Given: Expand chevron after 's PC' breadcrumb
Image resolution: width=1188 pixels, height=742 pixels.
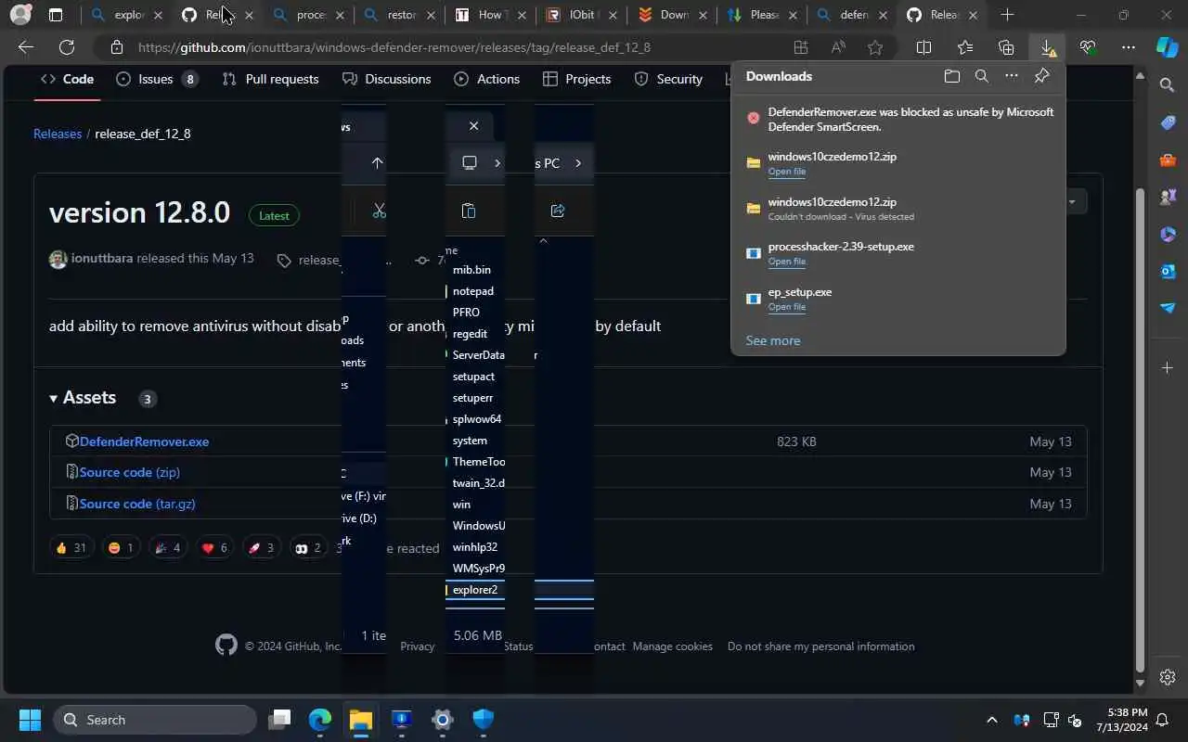Looking at the screenshot, I should [578, 163].
